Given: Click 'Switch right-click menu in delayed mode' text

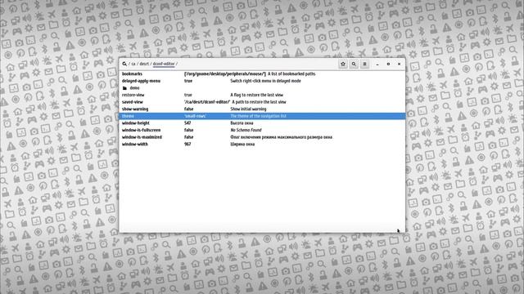Looking at the screenshot, I should click(265, 81).
